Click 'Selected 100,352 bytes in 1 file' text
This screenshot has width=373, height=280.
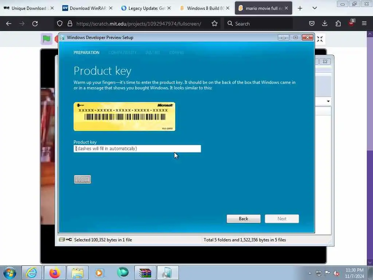coord(103,240)
